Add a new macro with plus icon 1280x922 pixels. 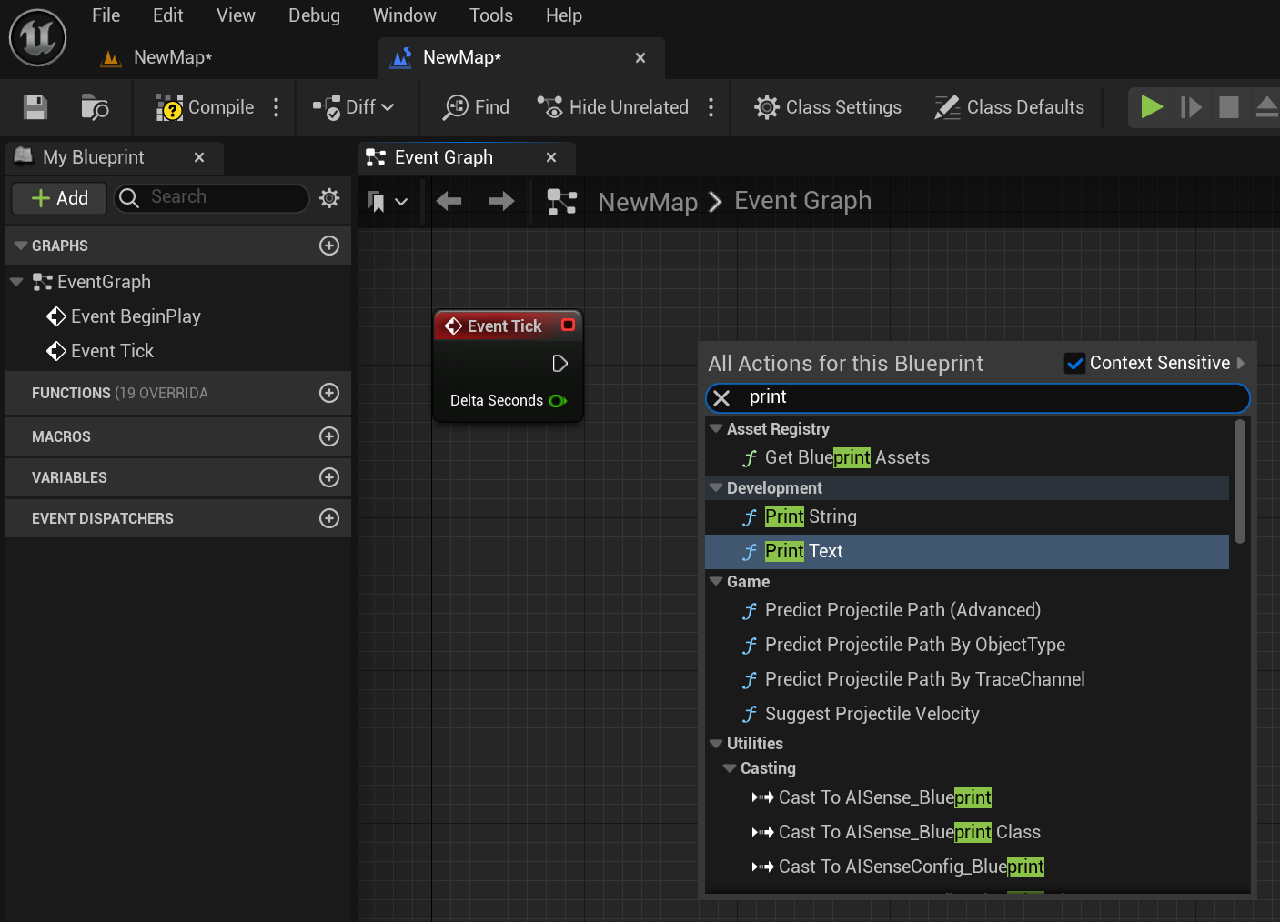[329, 436]
